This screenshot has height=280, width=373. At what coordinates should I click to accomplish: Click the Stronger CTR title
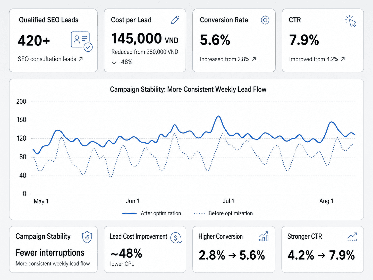click(305, 236)
